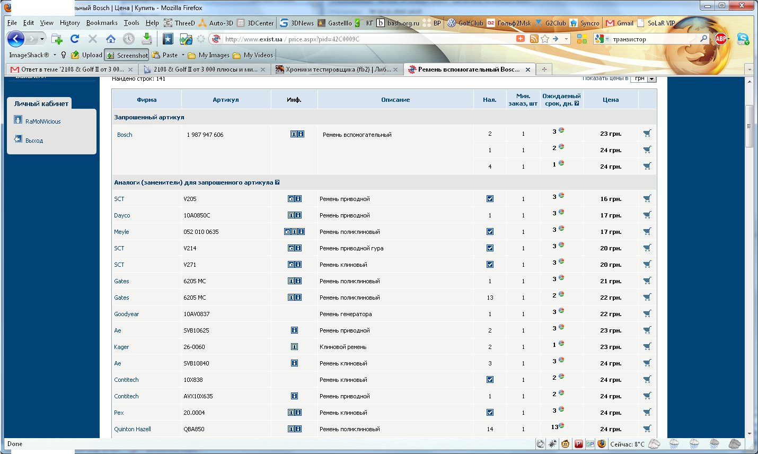Screen dimensions: 758x454
Task: Bookmark the page with the star icon
Action: coord(545,39)
